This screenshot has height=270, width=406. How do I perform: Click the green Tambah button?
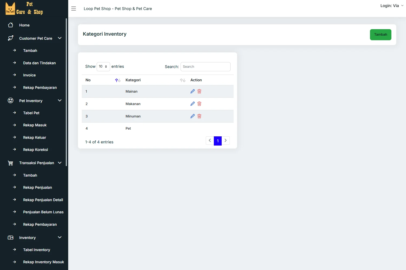(381, 35)
